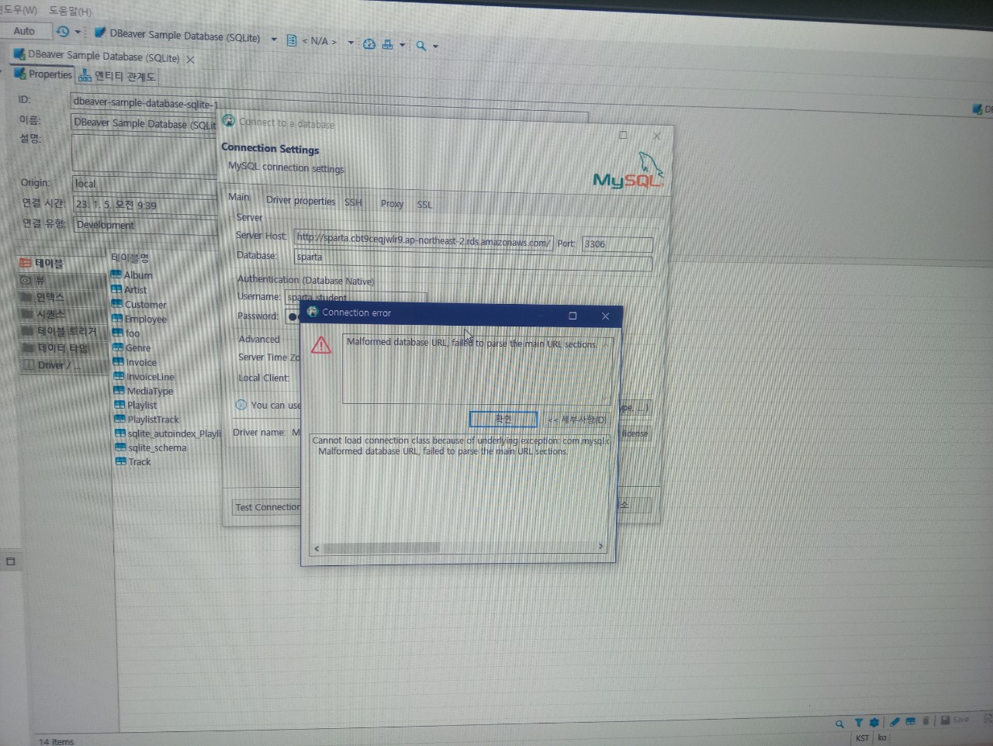Image resolution: width=993 pixels, height=746 pixels.
Task: Click the Artist table icon
Action: point(116,289)
